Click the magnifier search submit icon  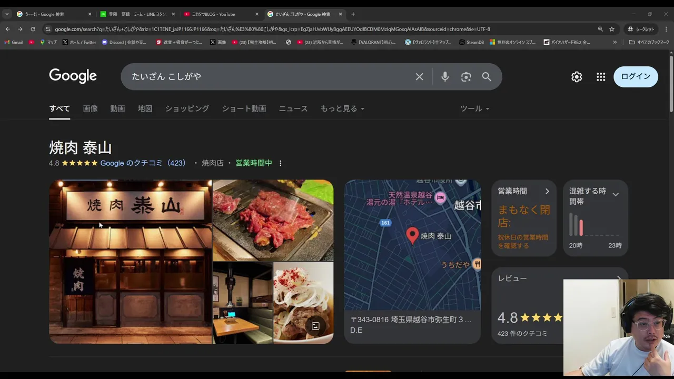coord(487,77)
